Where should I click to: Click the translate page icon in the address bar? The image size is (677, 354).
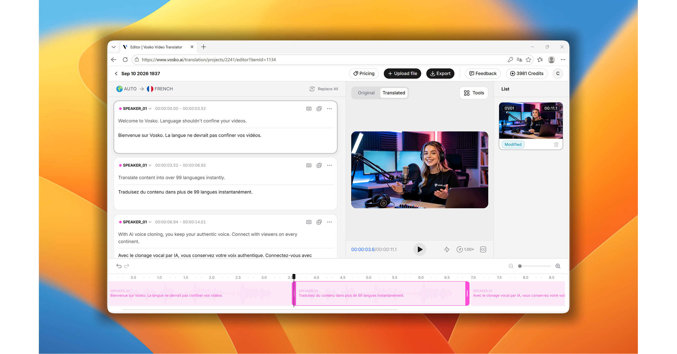tap(519, 60)
